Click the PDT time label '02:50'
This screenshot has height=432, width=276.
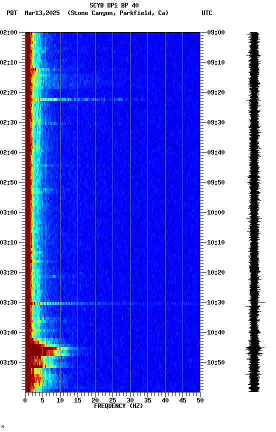(x=8, y=182)
